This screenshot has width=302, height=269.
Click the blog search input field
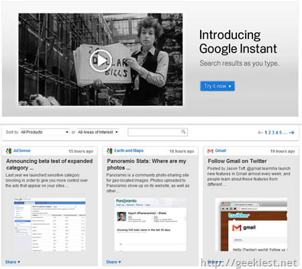click(158, 132)
